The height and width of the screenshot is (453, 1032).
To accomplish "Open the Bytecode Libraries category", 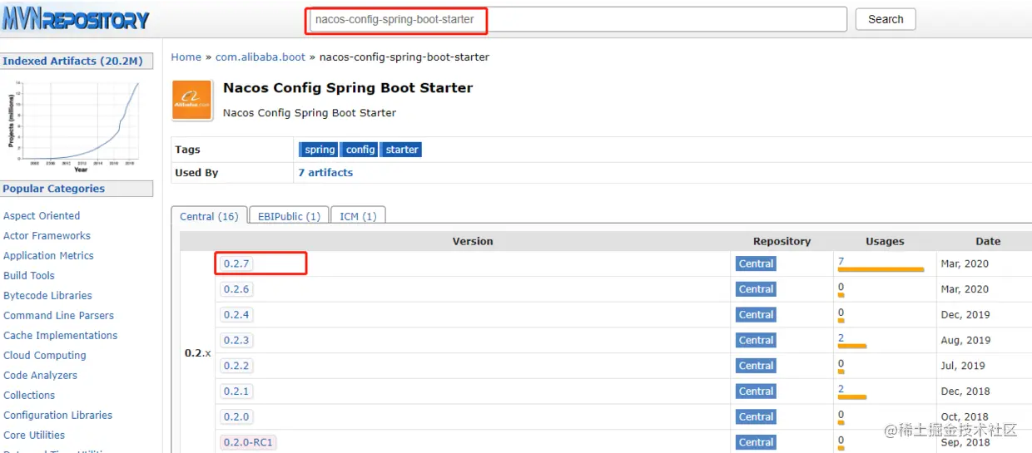I will 47,295.
